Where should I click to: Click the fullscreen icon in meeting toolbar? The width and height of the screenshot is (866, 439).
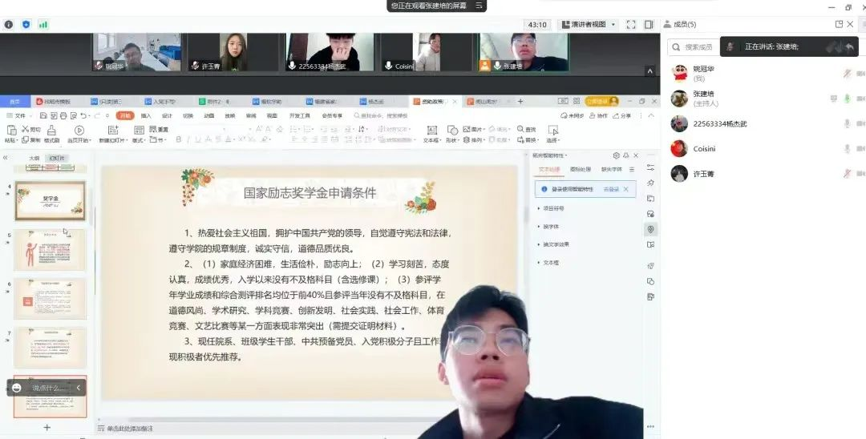point(631,25)
